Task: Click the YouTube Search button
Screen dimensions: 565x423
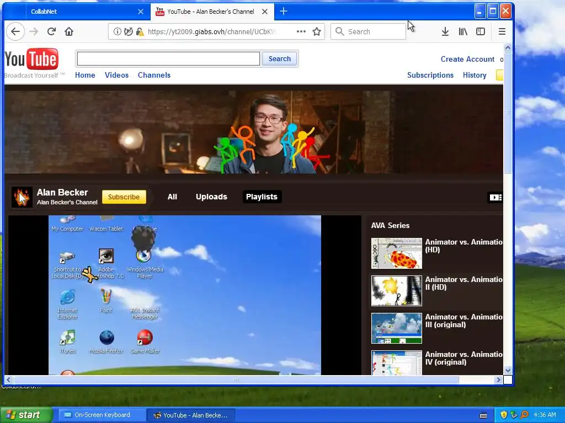Action: coord(280,58)
